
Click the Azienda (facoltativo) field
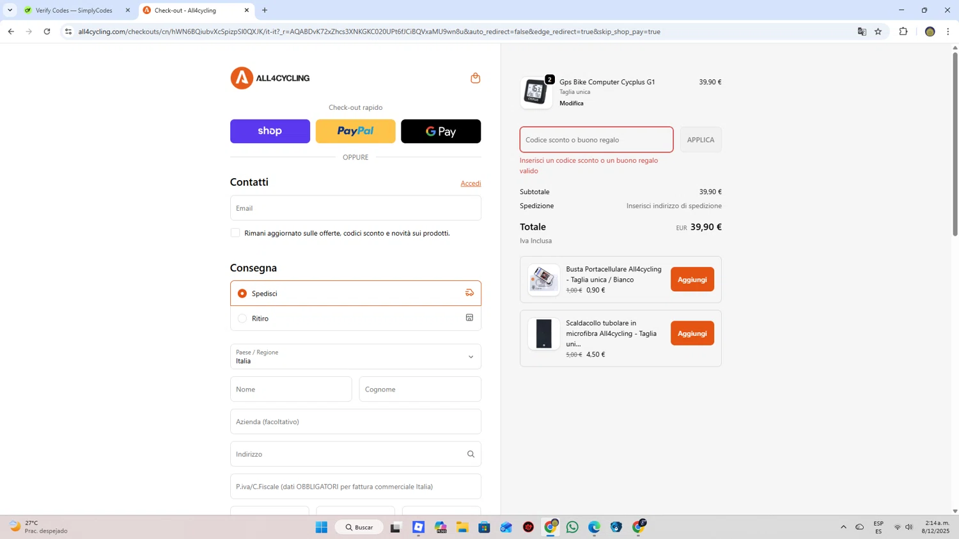(x=355, y=421)
